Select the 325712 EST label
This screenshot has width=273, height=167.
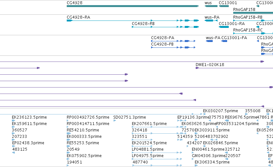233,149
